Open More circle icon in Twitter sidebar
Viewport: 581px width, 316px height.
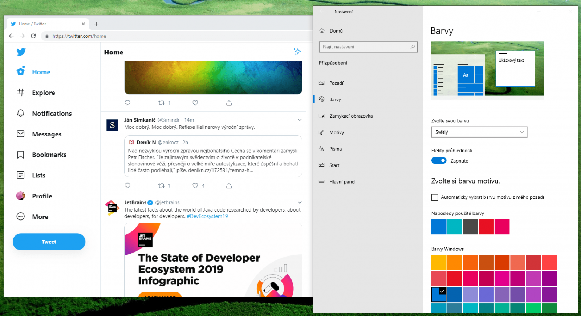(x=21, y=217)
